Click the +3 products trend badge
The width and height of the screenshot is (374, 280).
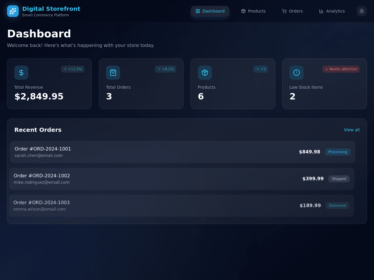pyautogui.click(x=261, y=69)
